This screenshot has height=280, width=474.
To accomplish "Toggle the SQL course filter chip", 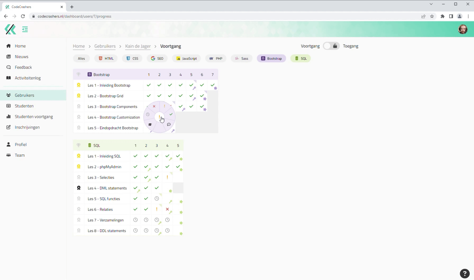I will [x=300, y=58].
